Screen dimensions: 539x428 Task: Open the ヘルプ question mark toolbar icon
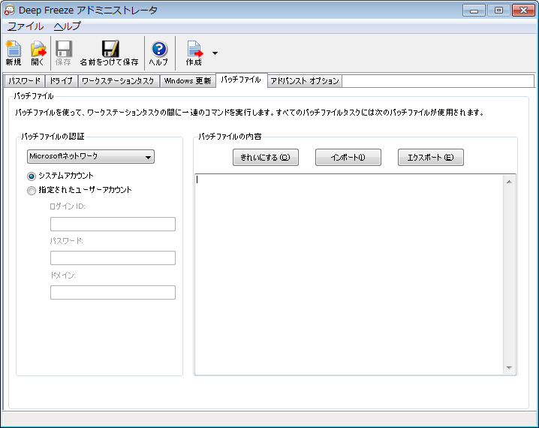(159, 53)
